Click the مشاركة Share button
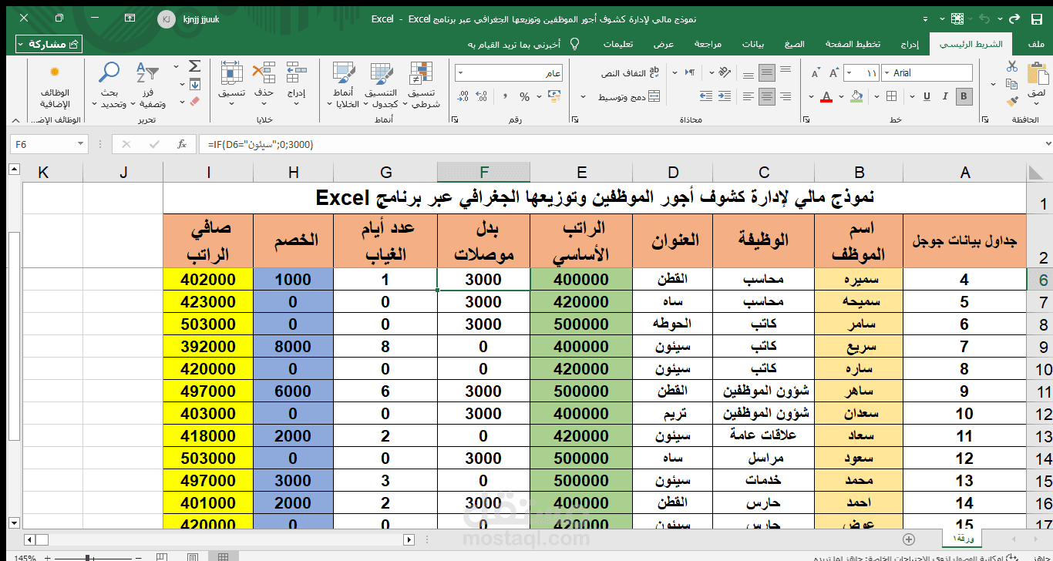The width and height of the screenshot is (1053, 561). click(x=49, y=44)
